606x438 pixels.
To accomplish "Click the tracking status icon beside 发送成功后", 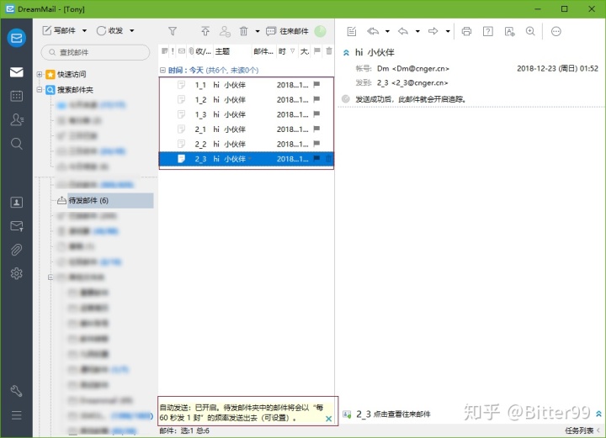I will tap(346, 99).
